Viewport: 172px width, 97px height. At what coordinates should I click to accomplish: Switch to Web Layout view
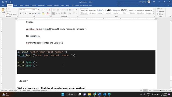(x=150, y=91)
